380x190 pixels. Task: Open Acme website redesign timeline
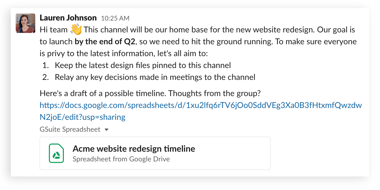[134, 148]
